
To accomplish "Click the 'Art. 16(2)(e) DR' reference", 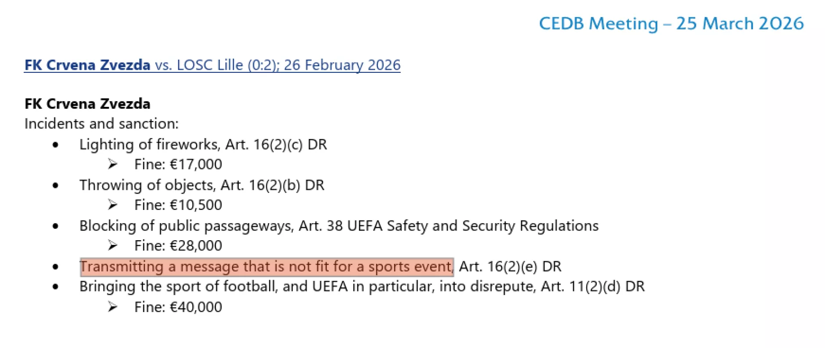I will pos(510,266).
